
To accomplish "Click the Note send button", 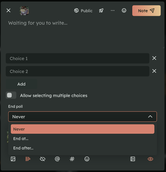I will (146, 11).
